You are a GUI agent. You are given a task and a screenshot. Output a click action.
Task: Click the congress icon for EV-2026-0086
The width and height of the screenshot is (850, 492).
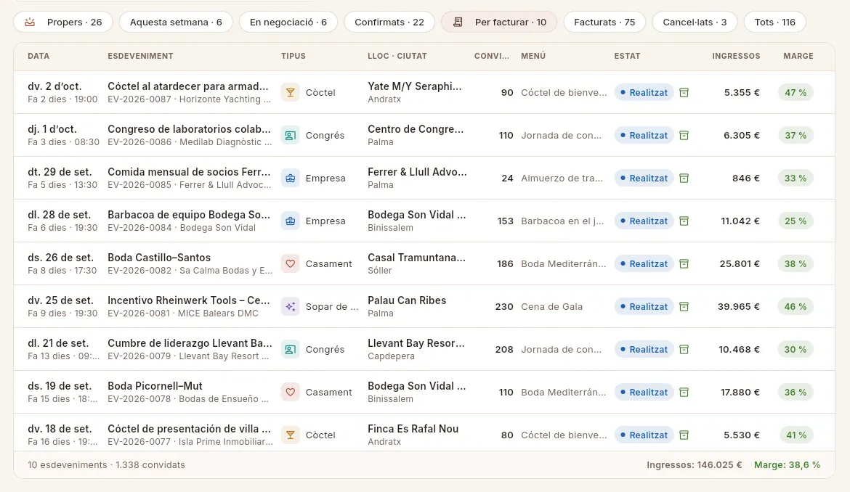pos(291,135)
